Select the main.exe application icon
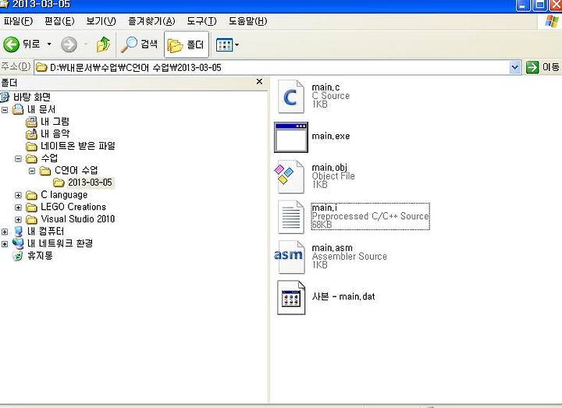The width and height of the screenshot is (562, 408). pos(290,137)
